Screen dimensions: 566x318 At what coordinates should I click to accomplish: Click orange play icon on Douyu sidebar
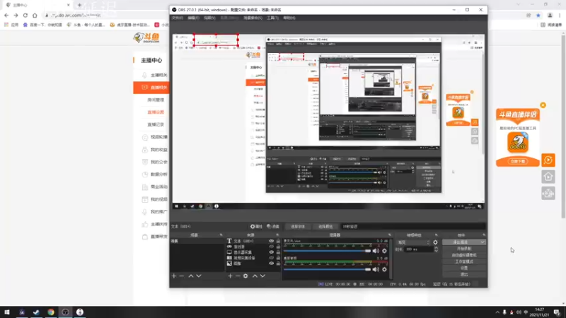pos(548,160)
